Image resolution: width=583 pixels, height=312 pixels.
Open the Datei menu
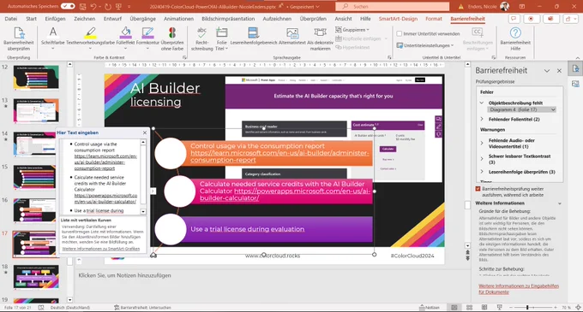point(11,19)
